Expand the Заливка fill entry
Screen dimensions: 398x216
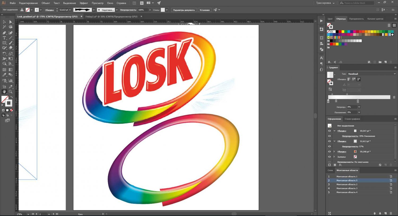click(334, 157)
